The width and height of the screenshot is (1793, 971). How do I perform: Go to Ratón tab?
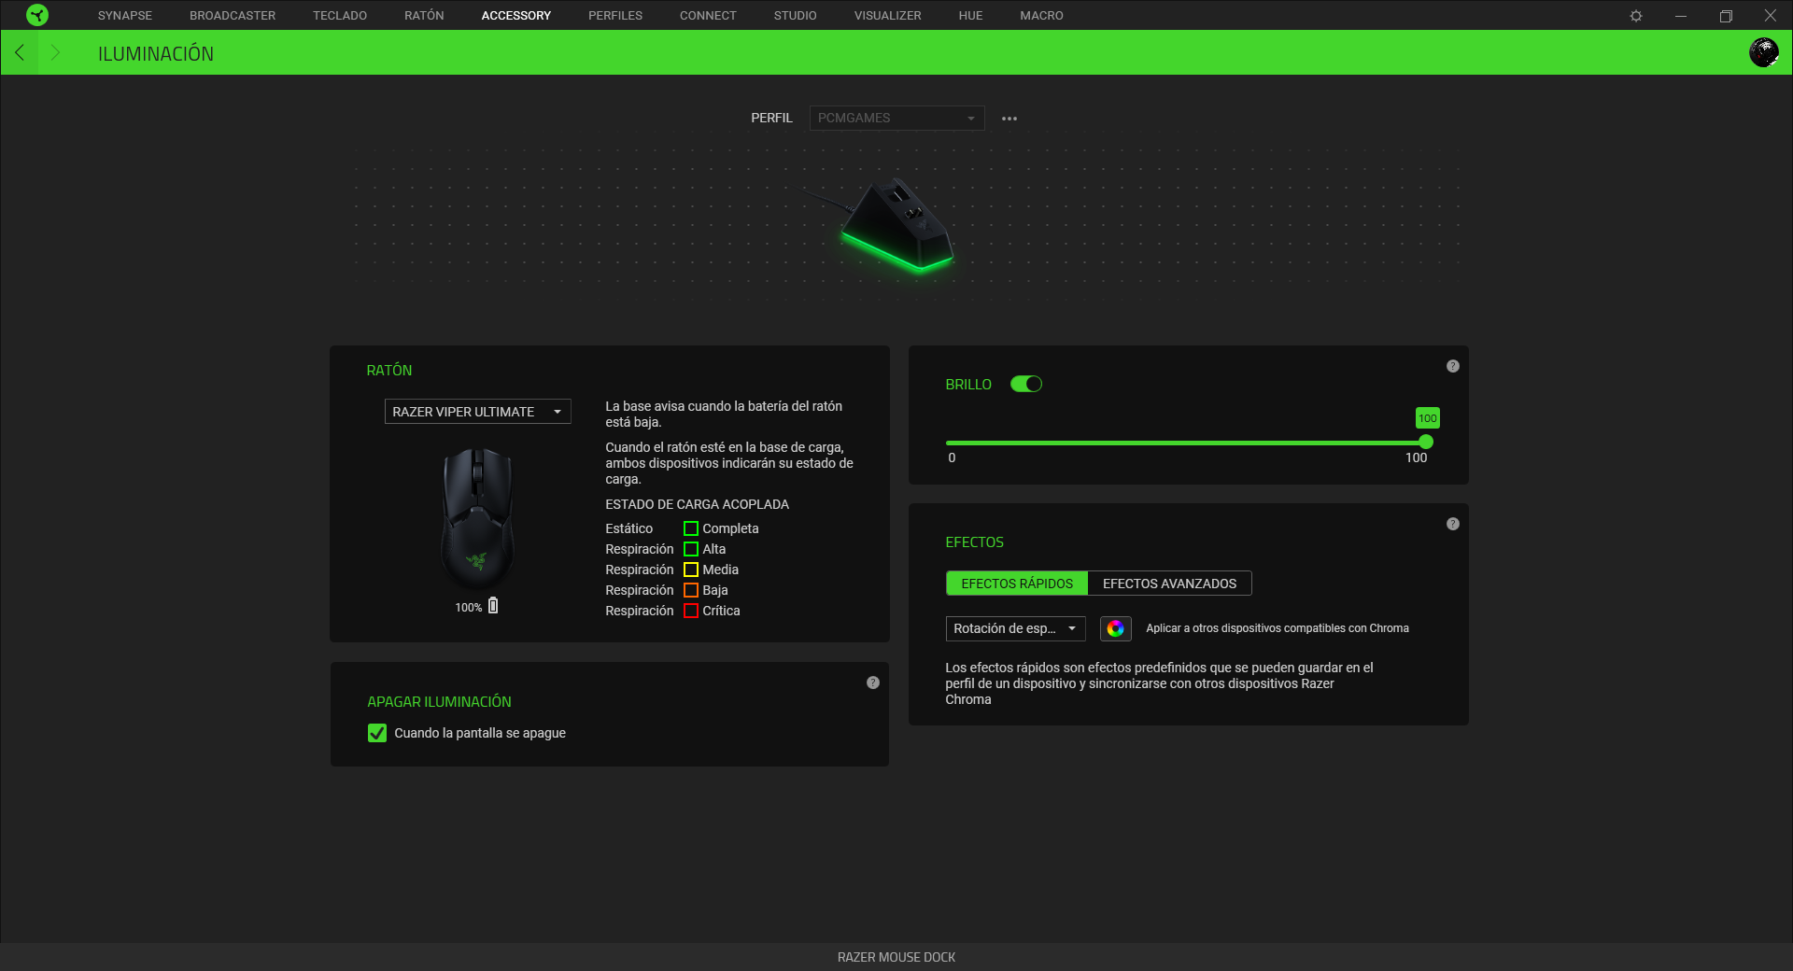click(424, 16)
